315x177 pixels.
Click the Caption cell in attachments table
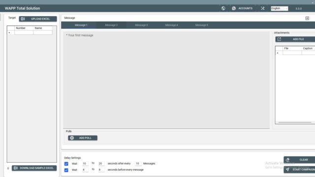(x=308, y=53)
